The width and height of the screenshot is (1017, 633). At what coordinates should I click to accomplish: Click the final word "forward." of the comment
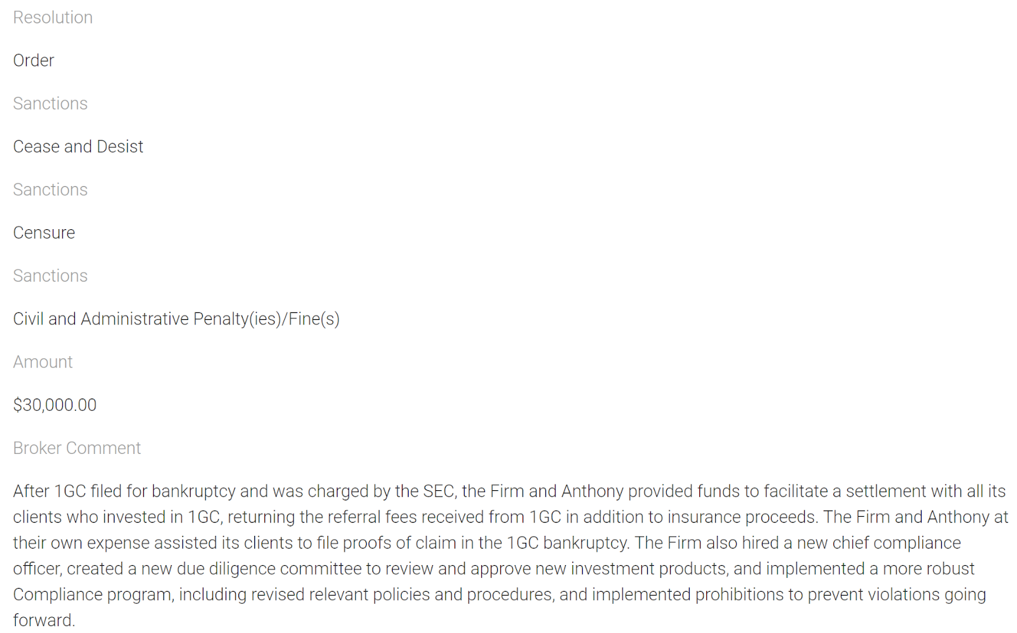[x=44, y=620]
